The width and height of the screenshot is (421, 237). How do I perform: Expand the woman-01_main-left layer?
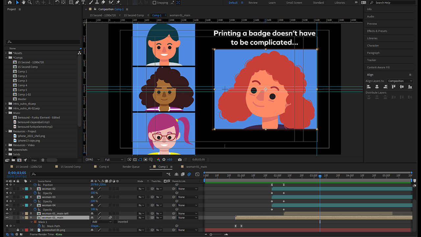pos(23,214)
